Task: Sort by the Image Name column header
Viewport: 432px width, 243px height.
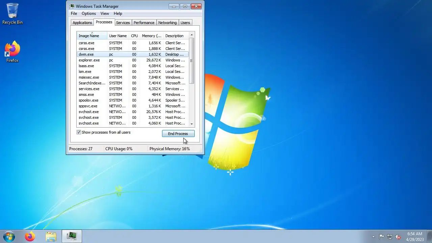Action: coord(92,35)
